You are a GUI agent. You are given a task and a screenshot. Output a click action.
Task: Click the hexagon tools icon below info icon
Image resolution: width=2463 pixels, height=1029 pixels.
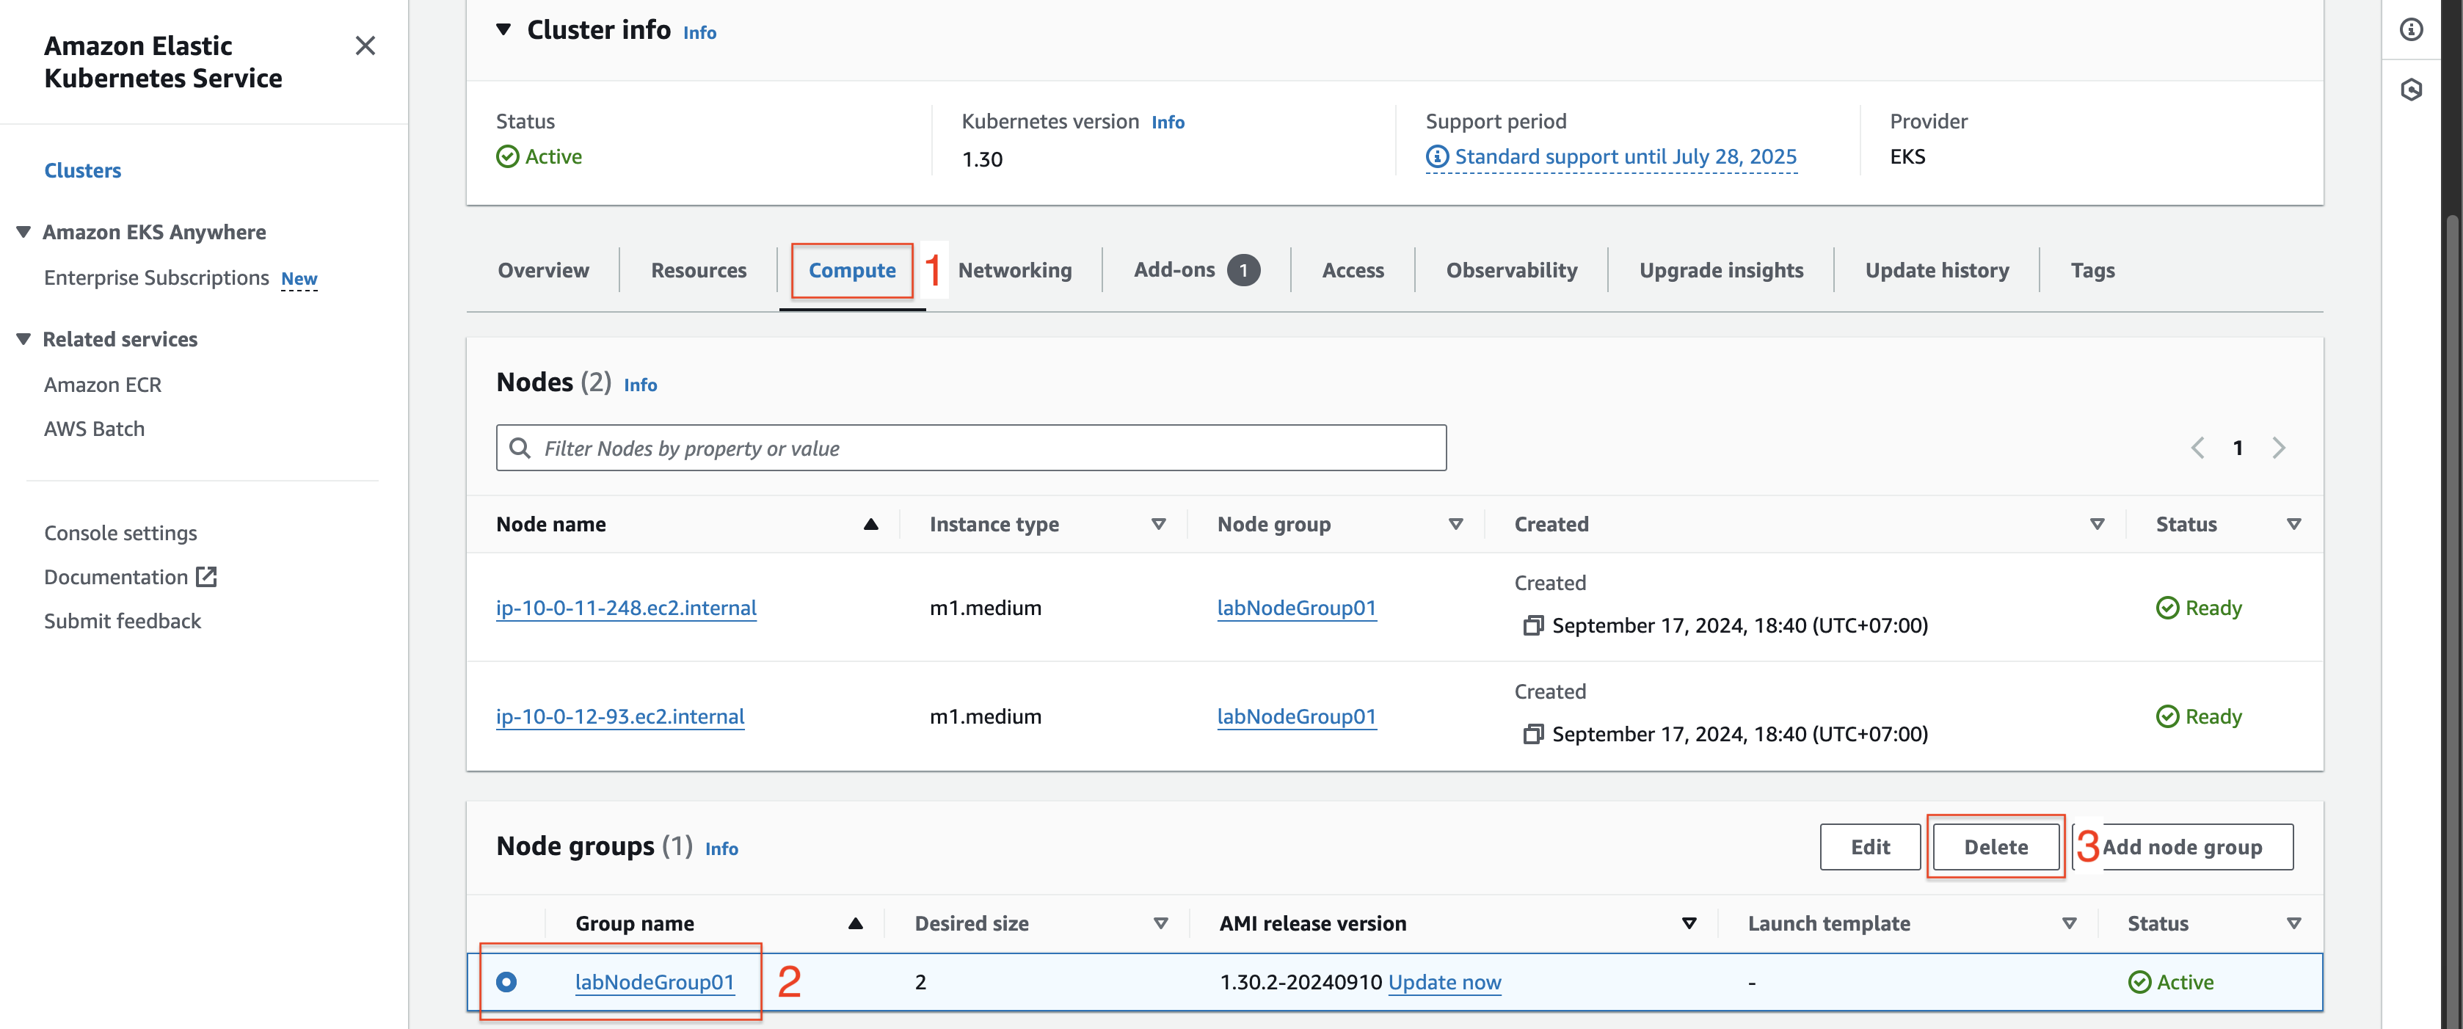point(2412,90)
